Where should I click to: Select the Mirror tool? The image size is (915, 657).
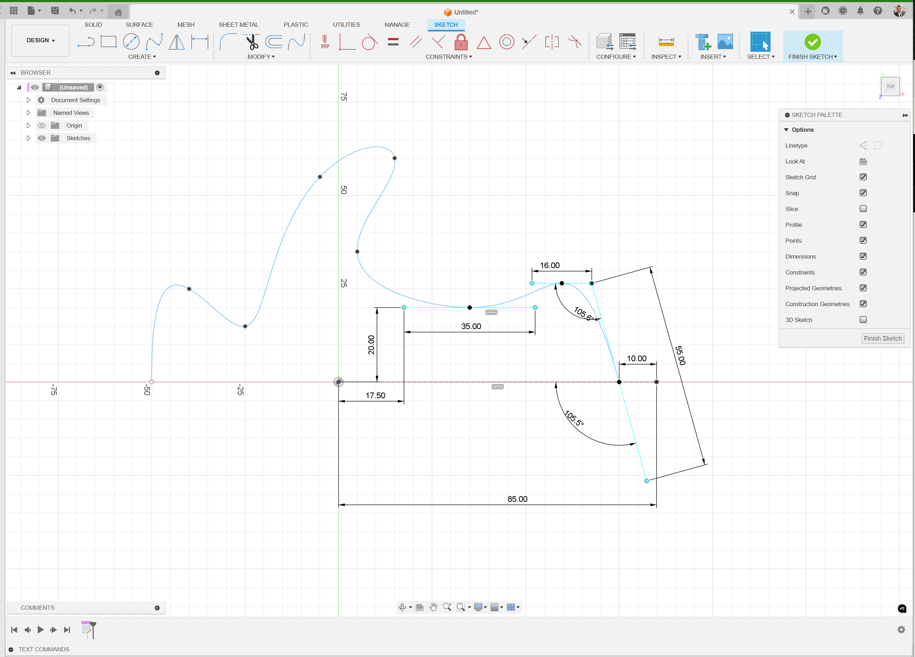pos(177,42)
